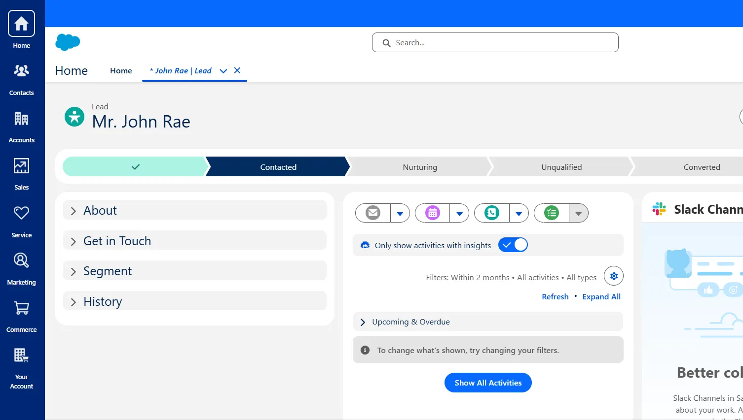Open the task button dropdown arrow

click(x=579, y=213)
